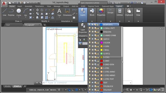
Task: Toggle on/off bulb for HATCH layer
Action: tap(90, 39)
